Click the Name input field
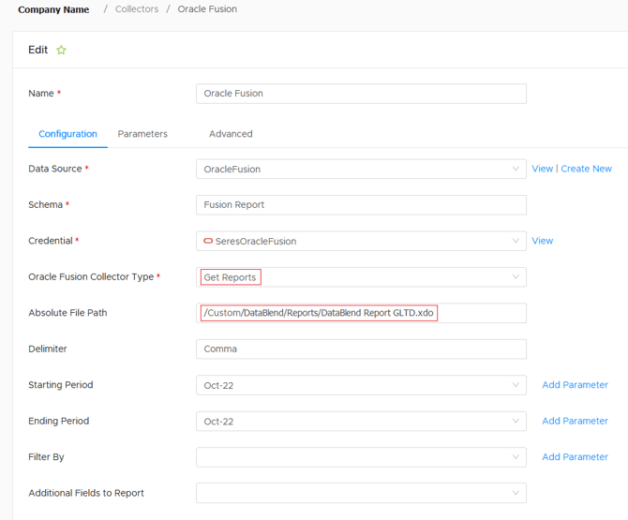The height and width of the screenshot is (520, 628). point(360,94)
